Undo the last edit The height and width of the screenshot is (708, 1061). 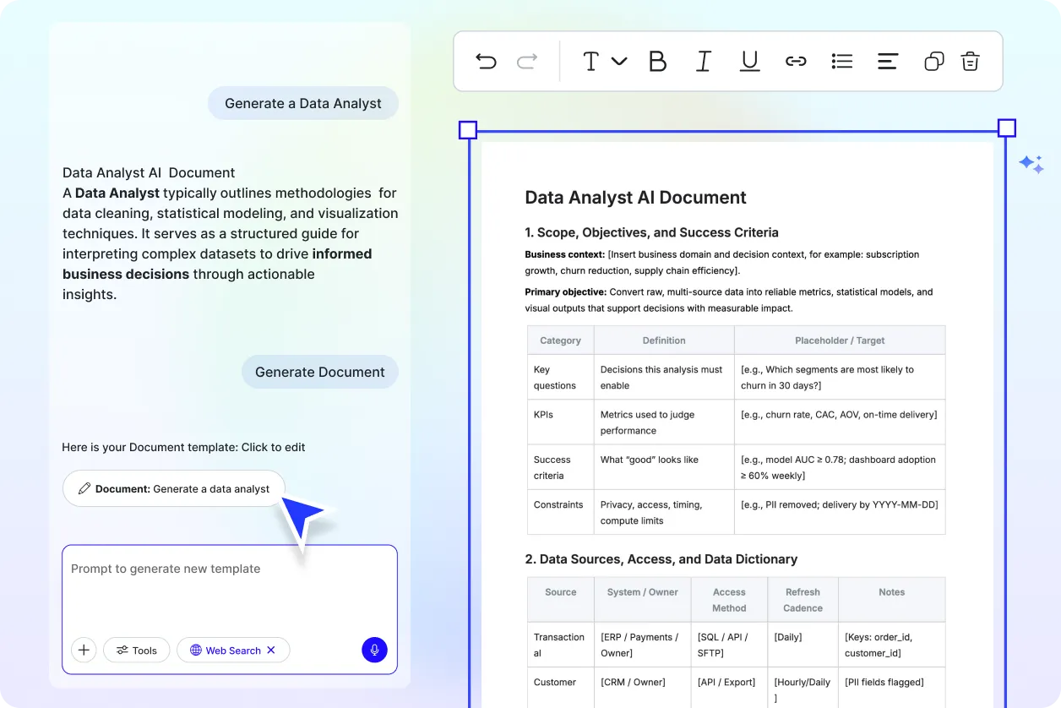(486, 60)
